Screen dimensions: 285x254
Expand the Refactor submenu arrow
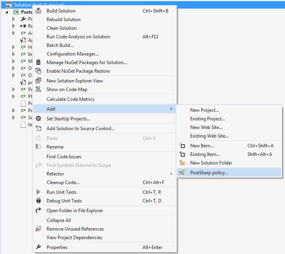171,174
